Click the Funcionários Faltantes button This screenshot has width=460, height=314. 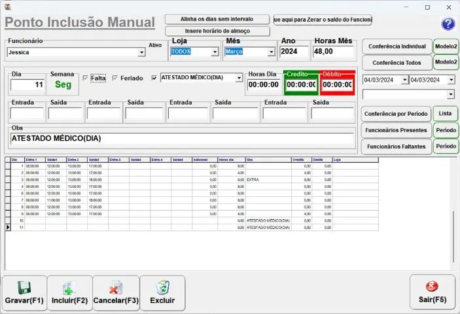point(396,147)
